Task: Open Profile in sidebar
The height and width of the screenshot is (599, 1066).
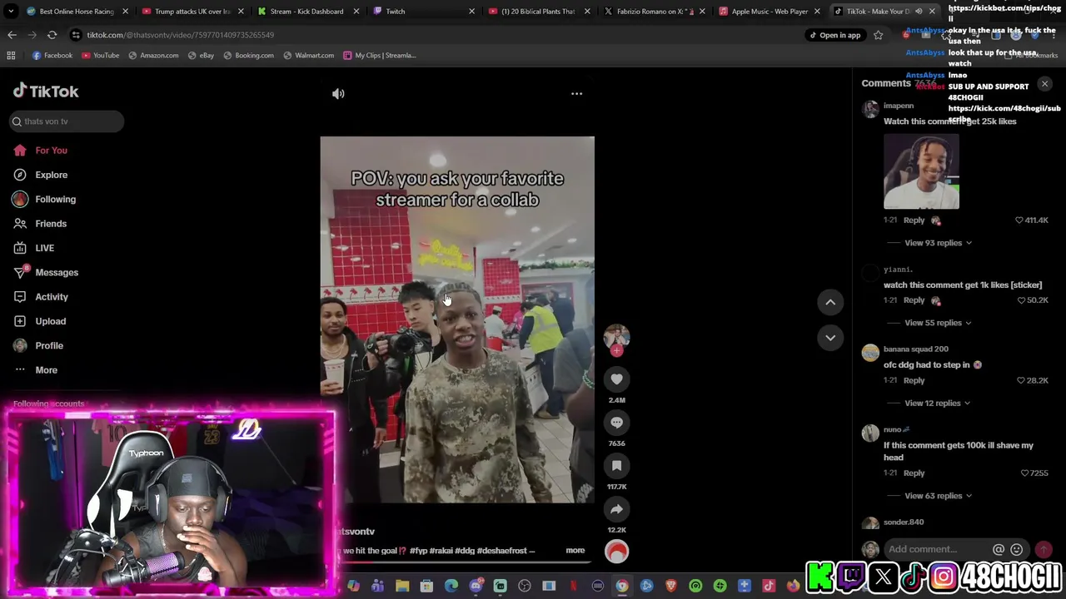Action: [x=49, y=345]
